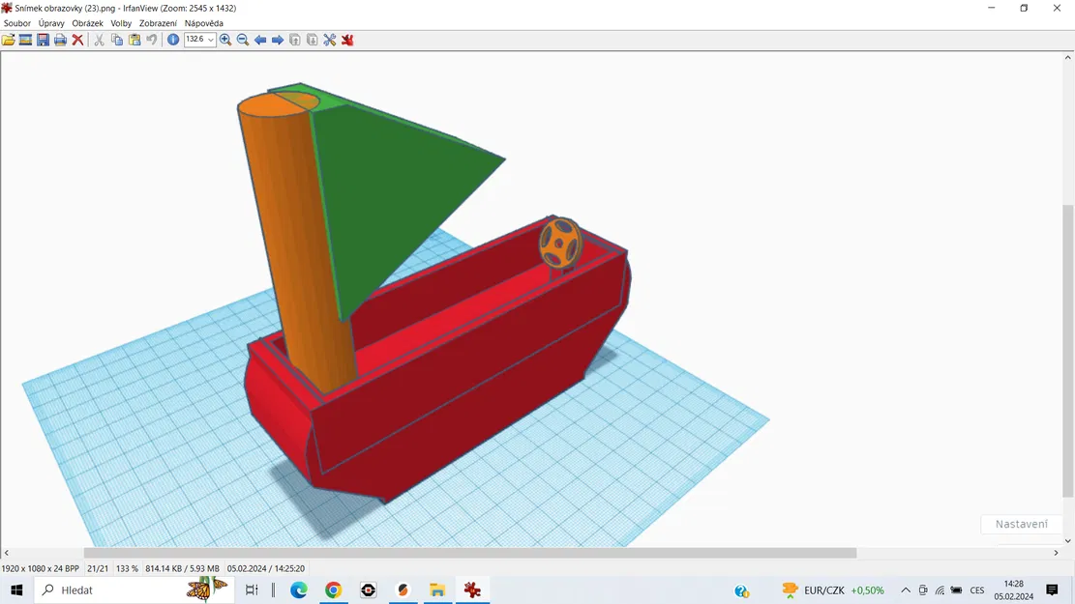Screen dimensions: 1075x604
Task: Go to the previous image with the arrow
Action: click(260, 40)
